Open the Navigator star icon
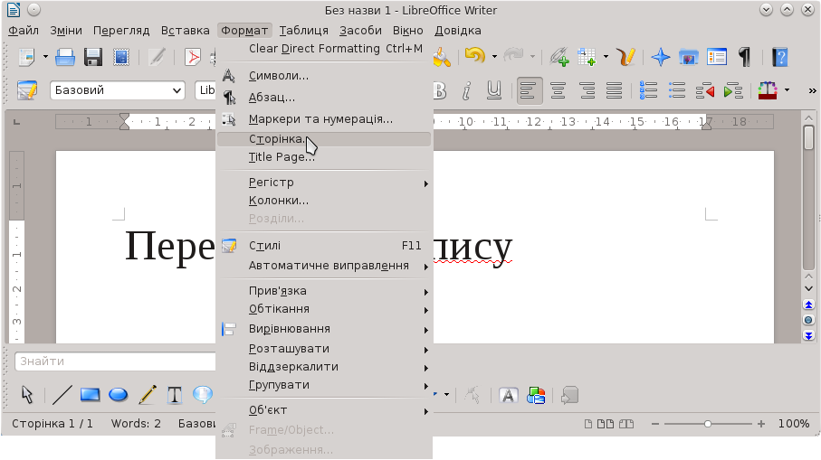This screenshot has height=460, width=821. pyautogui.click(x=661, y=58)
